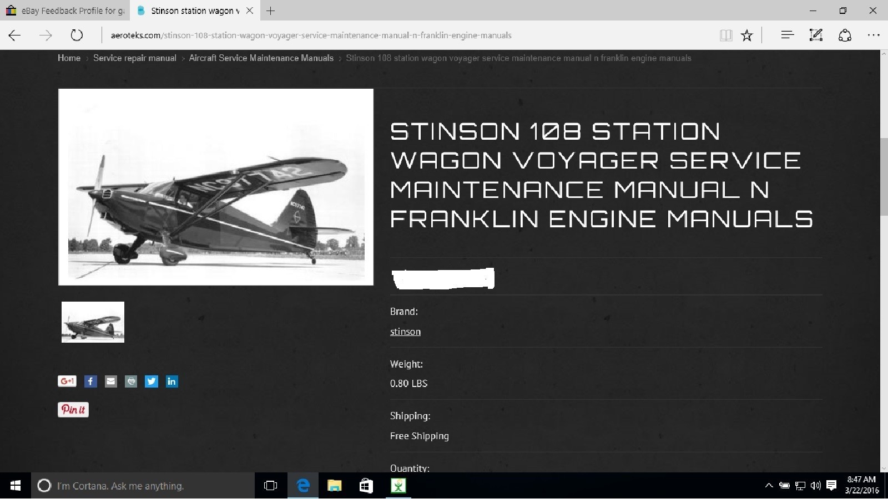
Task: Go back with browser back arrow
Action: tap(15, 35)
